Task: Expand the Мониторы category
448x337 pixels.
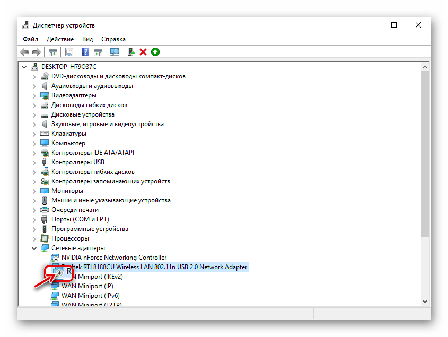Action: 34,191
